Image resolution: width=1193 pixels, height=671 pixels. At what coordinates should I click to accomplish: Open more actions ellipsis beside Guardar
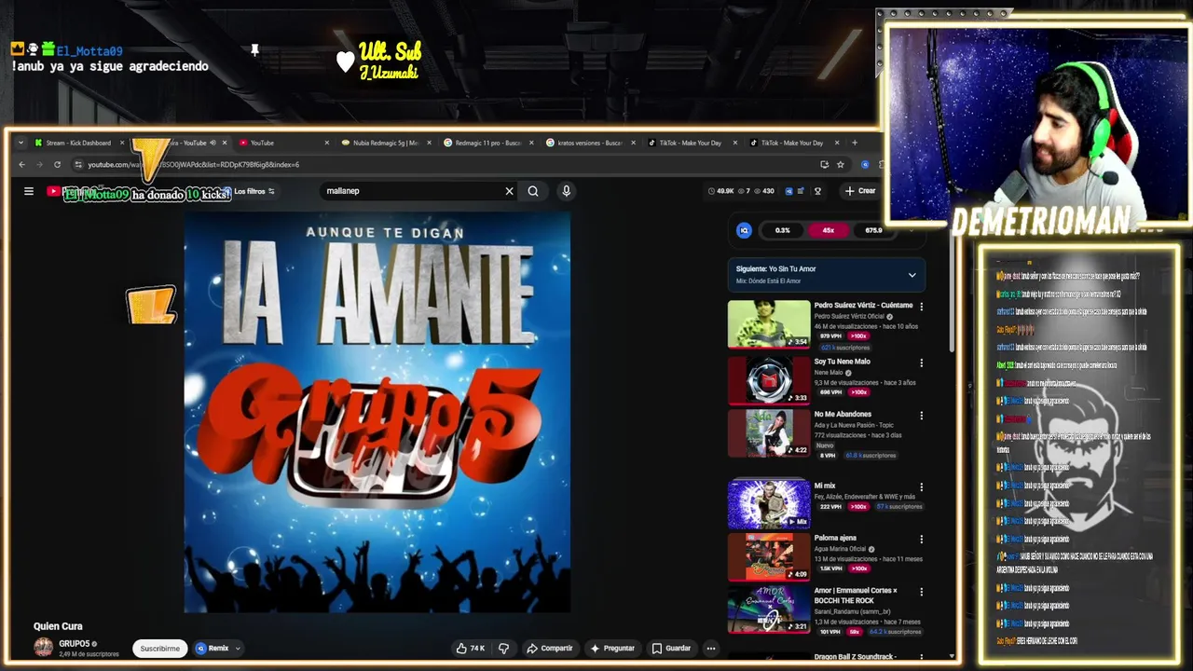coord(710,649)
